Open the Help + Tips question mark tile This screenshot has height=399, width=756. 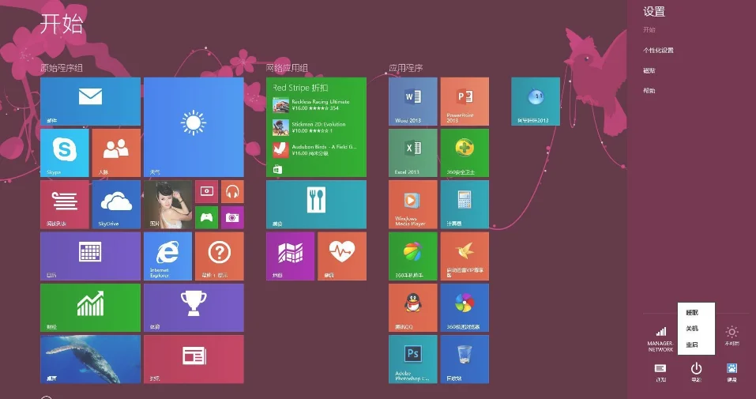pyautogui.click(x=220, y=256)
